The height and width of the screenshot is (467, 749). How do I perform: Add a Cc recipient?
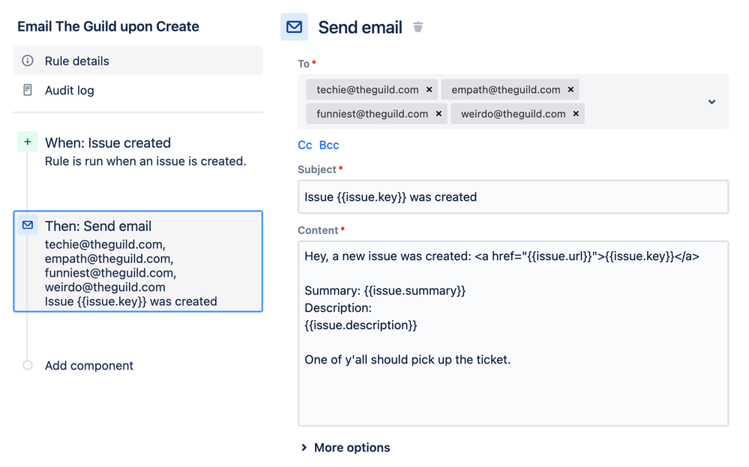tap(304, 145)
